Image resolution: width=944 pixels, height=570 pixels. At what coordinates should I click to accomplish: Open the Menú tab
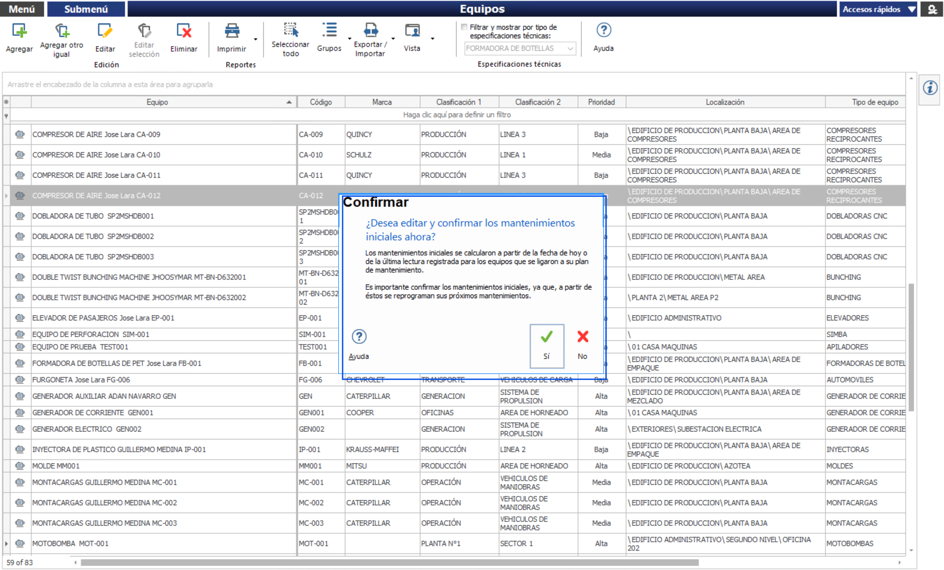pyautogui.click(x=22, y=9)
